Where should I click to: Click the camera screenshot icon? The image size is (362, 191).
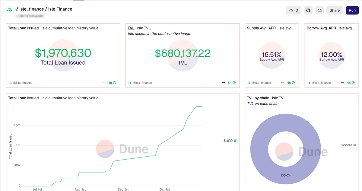[x=319, y=10]
